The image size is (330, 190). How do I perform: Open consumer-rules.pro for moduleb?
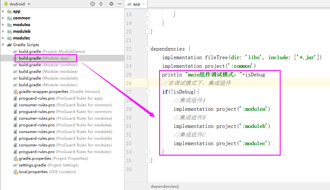click(66, 132)
